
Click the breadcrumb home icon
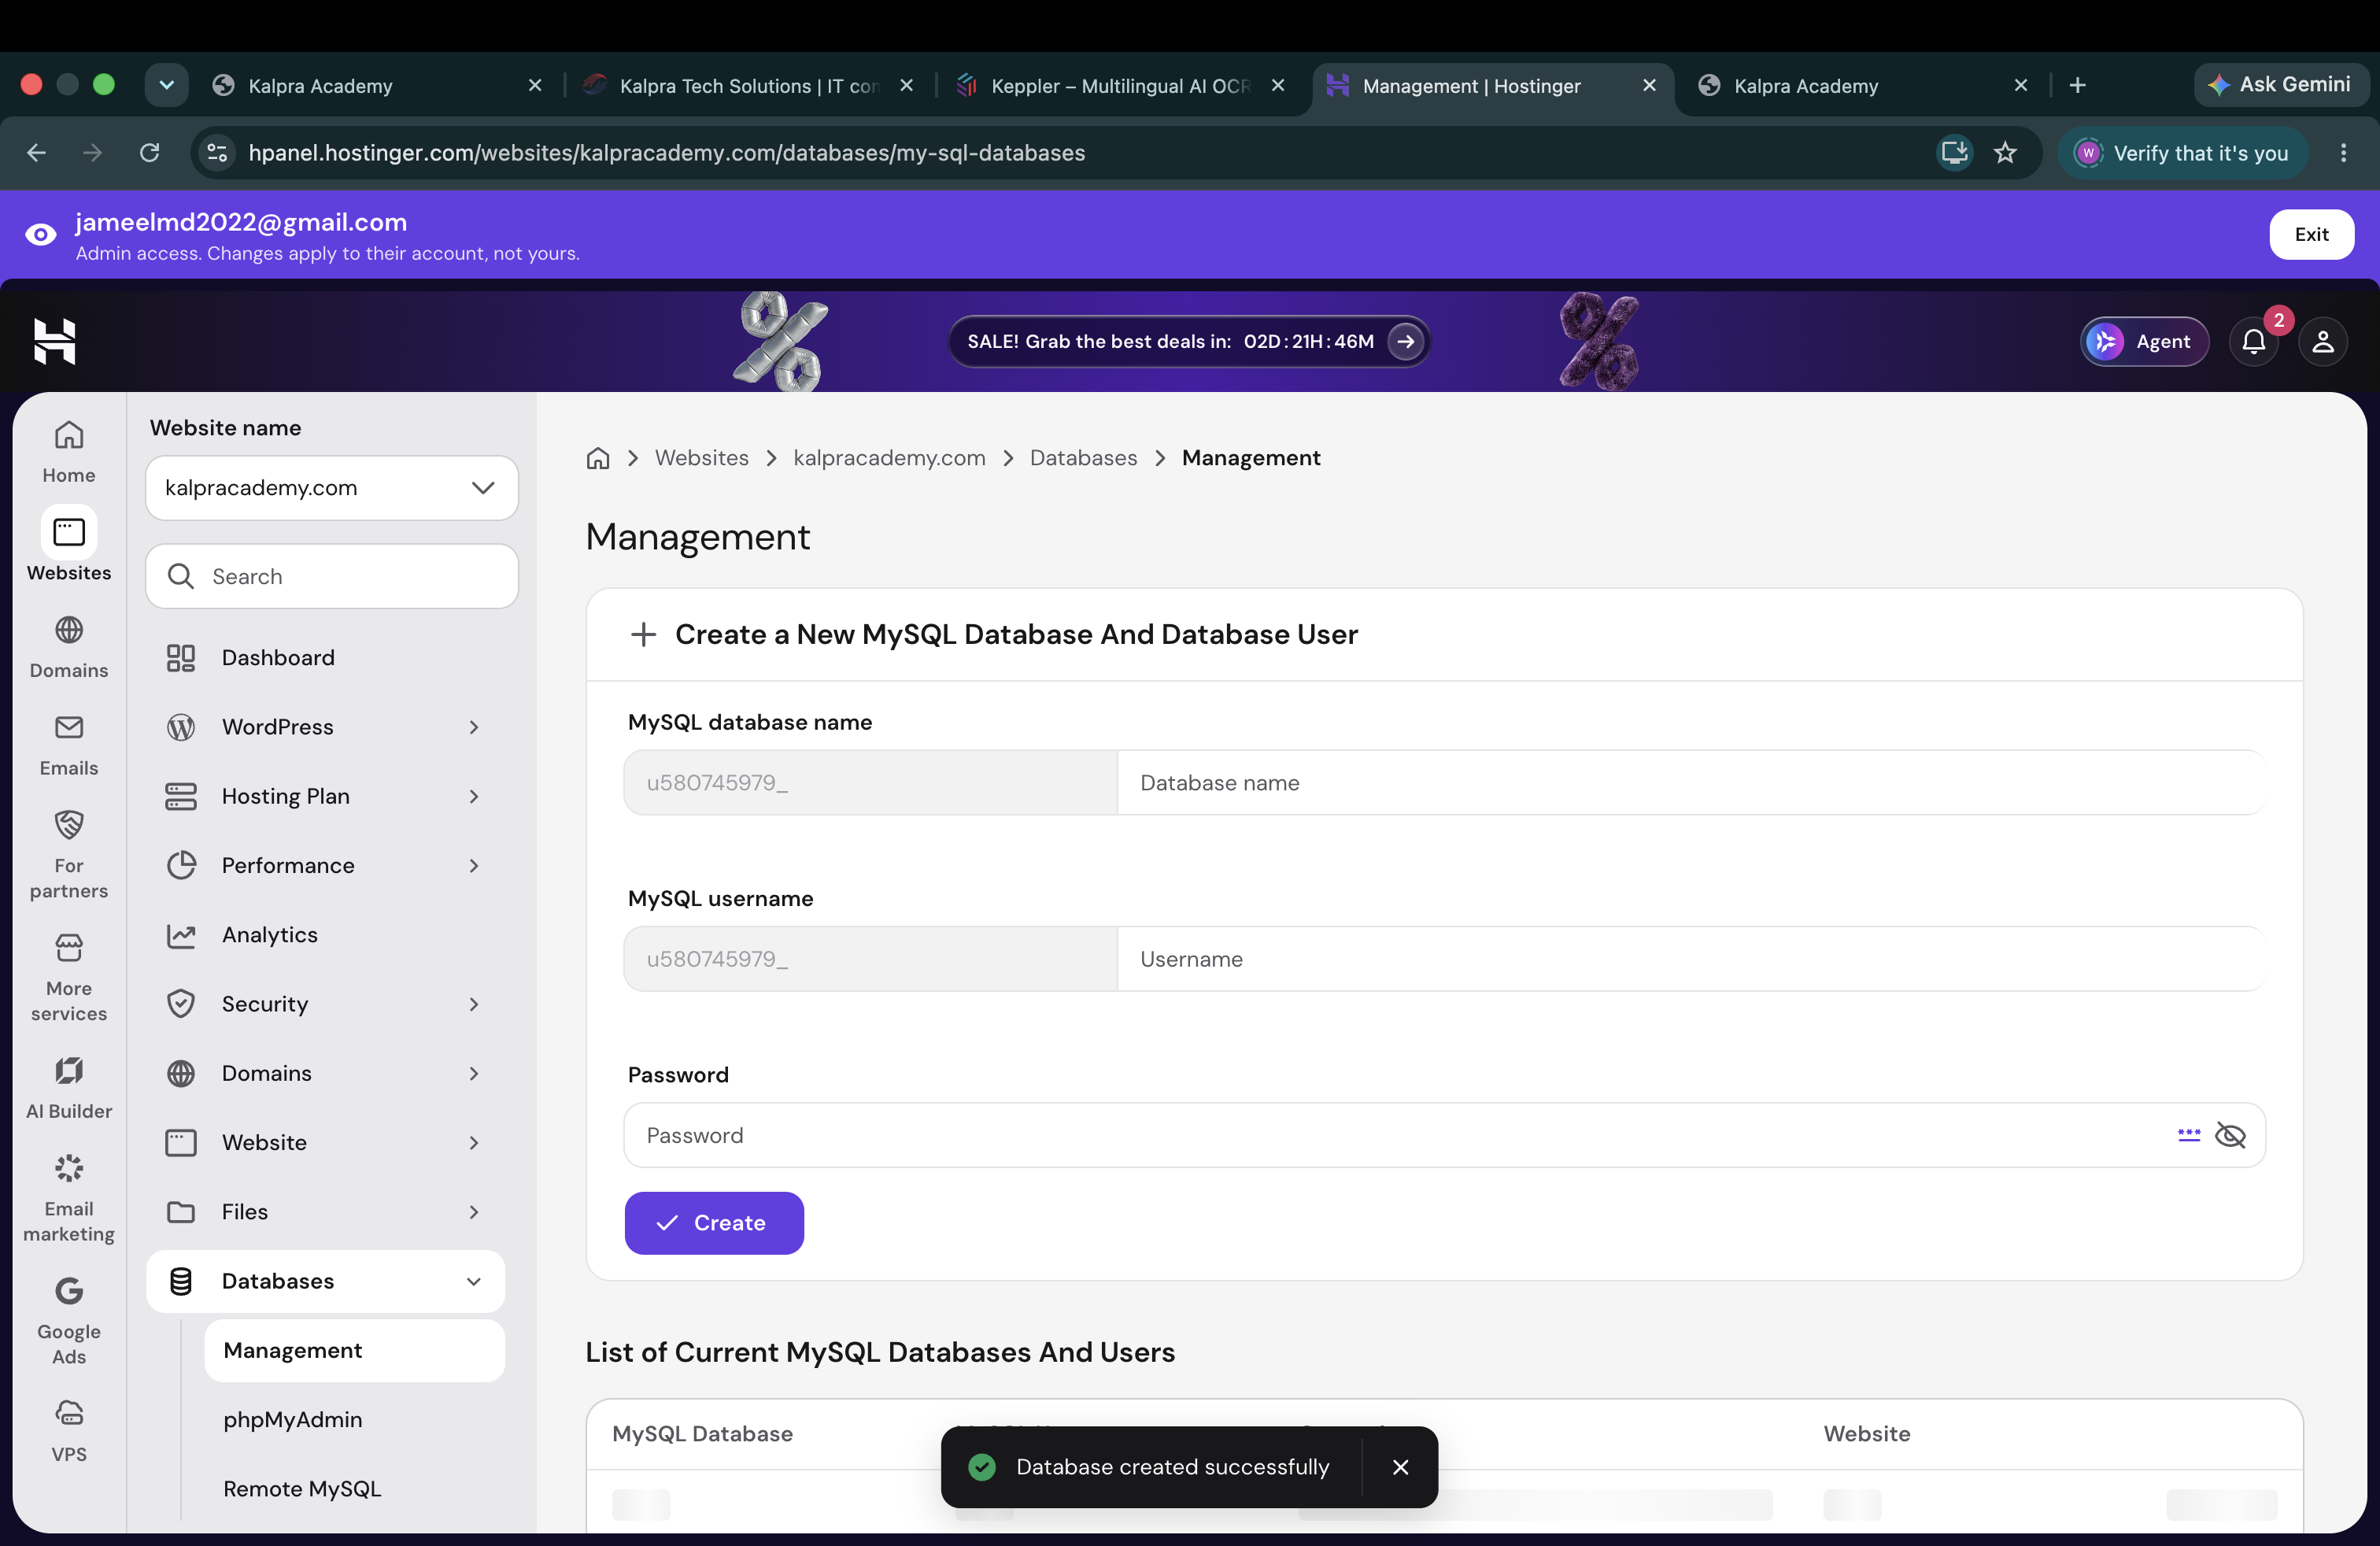[x=598, y=458]
